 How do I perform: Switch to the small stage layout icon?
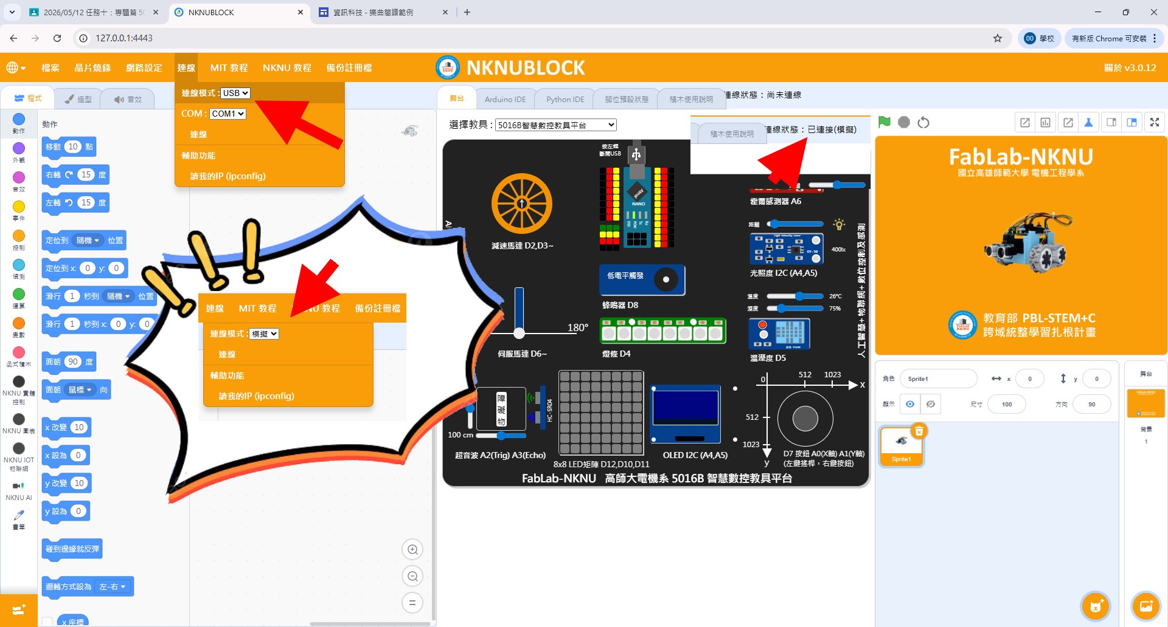click(x=1111, y=123)
